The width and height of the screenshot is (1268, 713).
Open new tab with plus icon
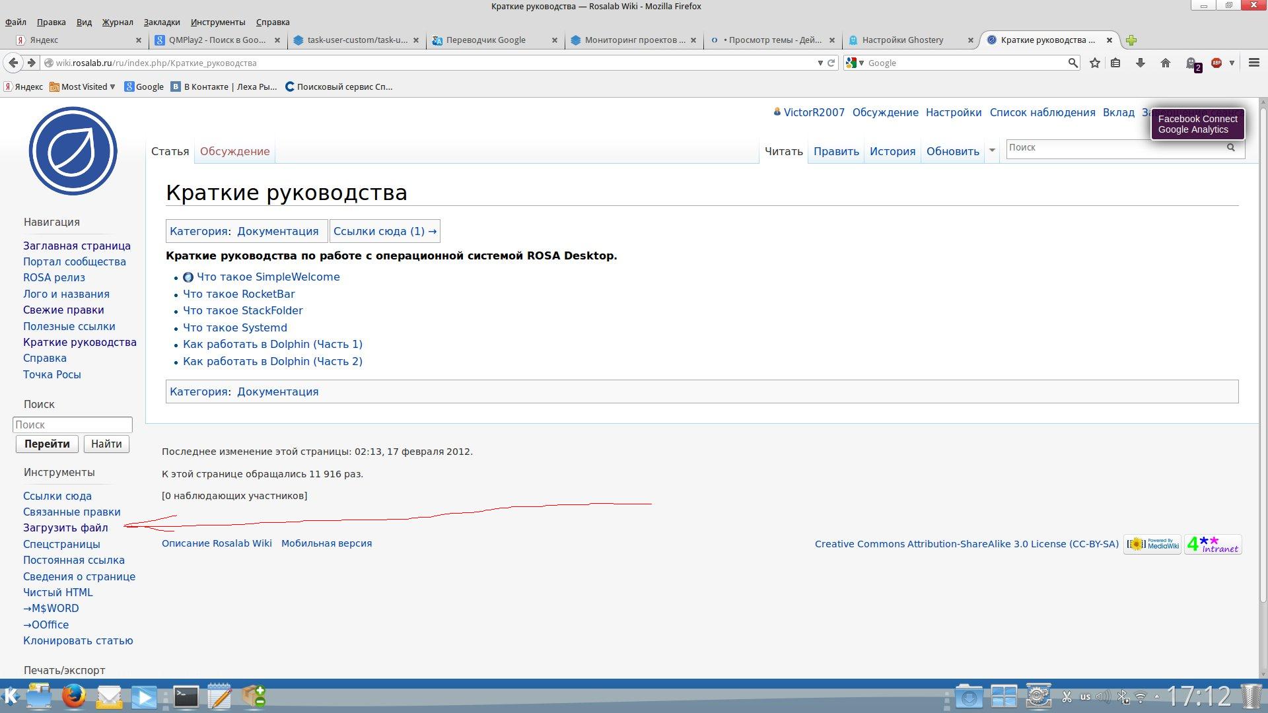[x=1131, y=40]
